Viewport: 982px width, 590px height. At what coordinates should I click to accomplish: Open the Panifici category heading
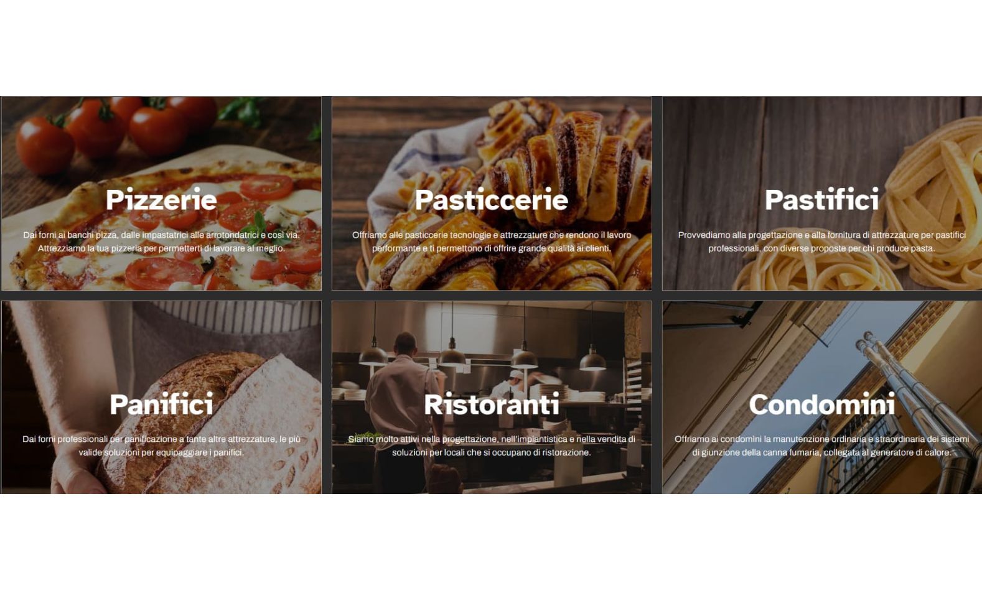point(161,404)
